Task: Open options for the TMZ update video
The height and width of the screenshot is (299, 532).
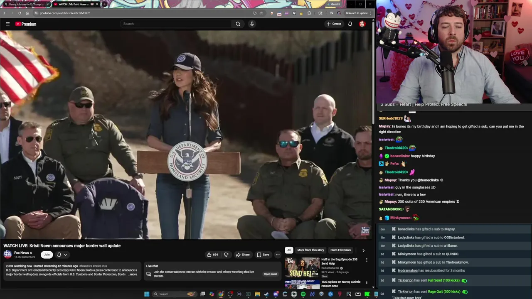Action: tap(367, 282)
